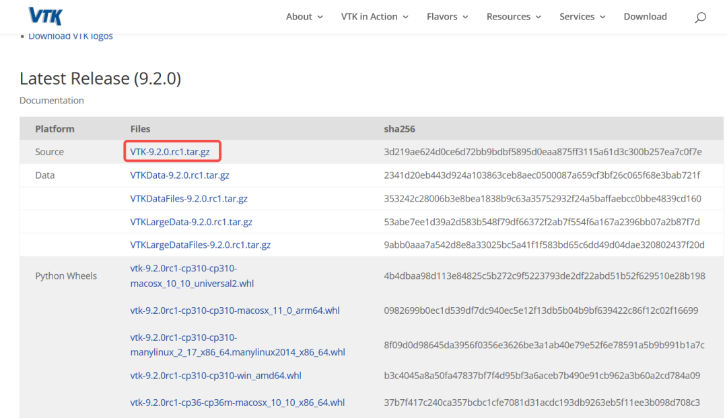727x418 pixels.
Task: Download VTK-9.2.0.rc1.tar.gz source archive
Action: pos(172,151)
